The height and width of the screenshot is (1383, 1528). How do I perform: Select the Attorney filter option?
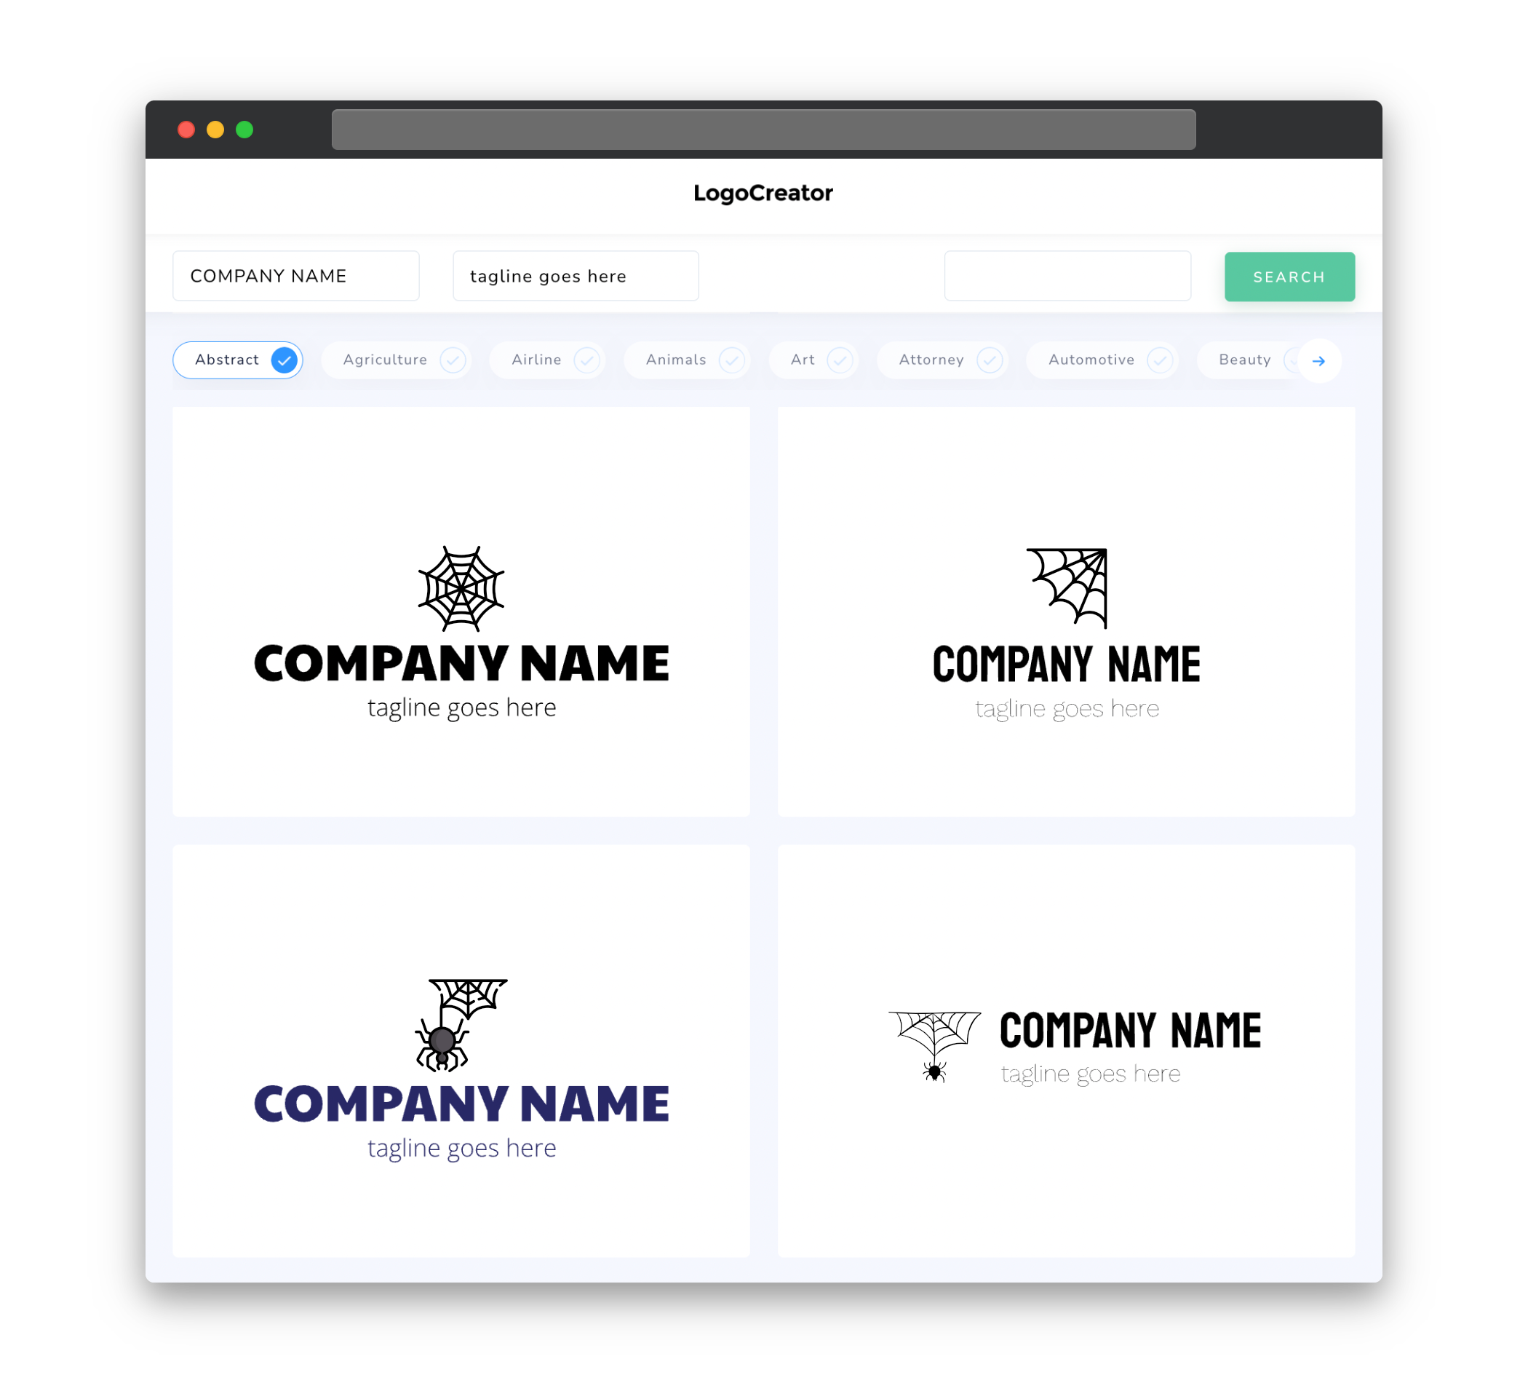click(x=945, y=360)
